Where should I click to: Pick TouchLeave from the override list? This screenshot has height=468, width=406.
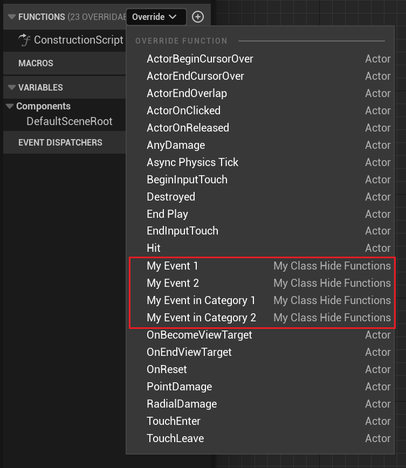point(175,438)
